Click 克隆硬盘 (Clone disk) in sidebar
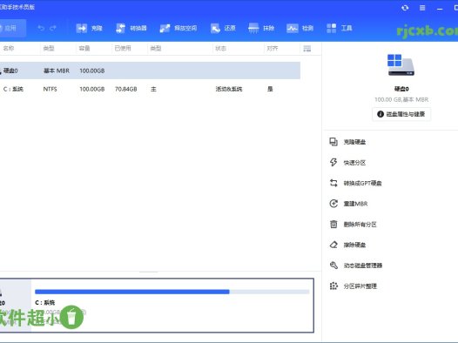The width and height of the screenshot is (458, 343). point(347,142)
